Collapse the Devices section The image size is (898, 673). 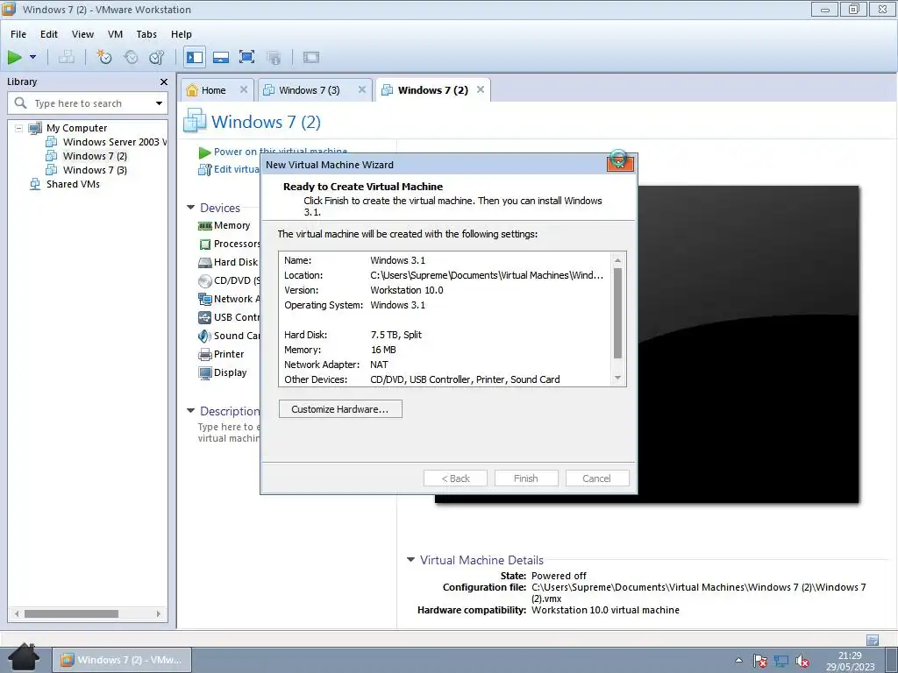pyautogui.click(x=190, y=208)
